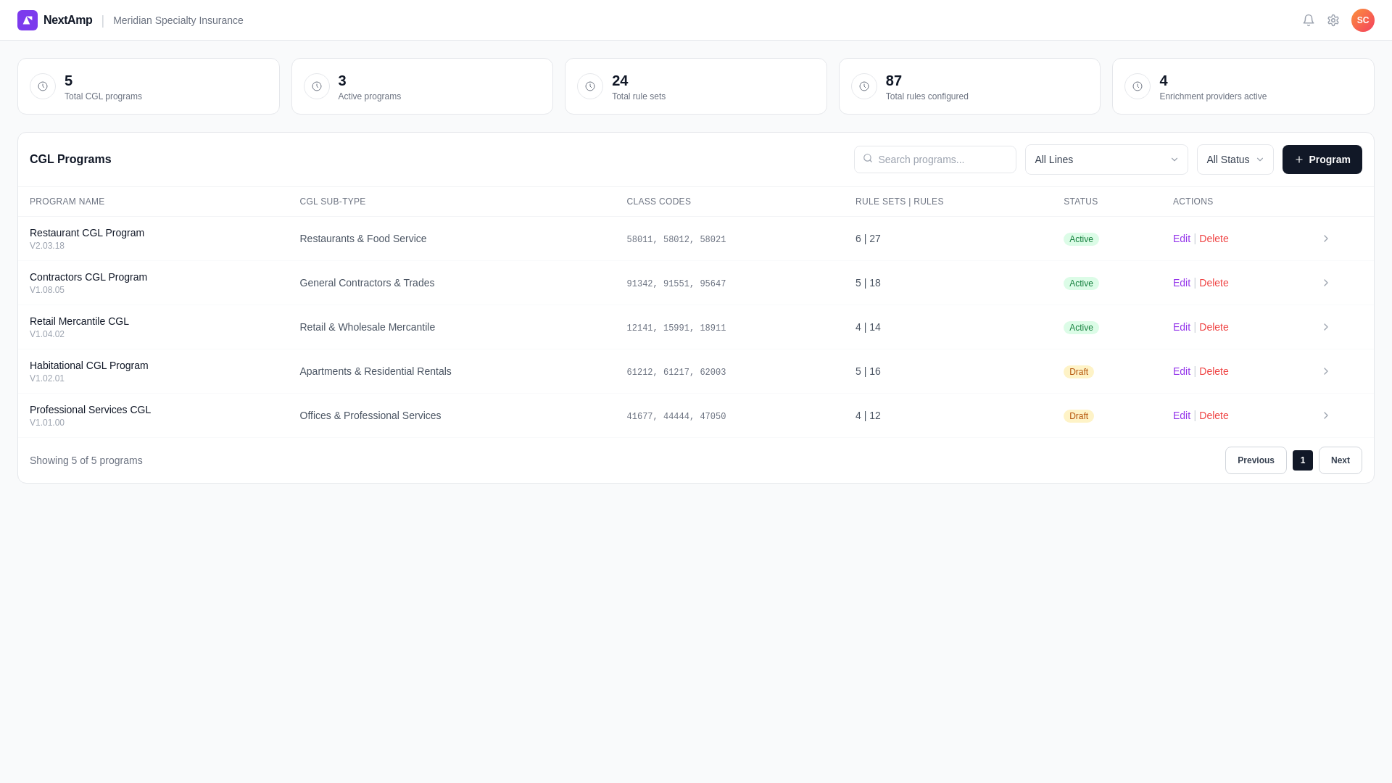Click the Draft badge for Habitational CGL Program
1392x783 pixels.
tap(1079, 372)
